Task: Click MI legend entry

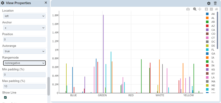Action: tap(210, 89)
